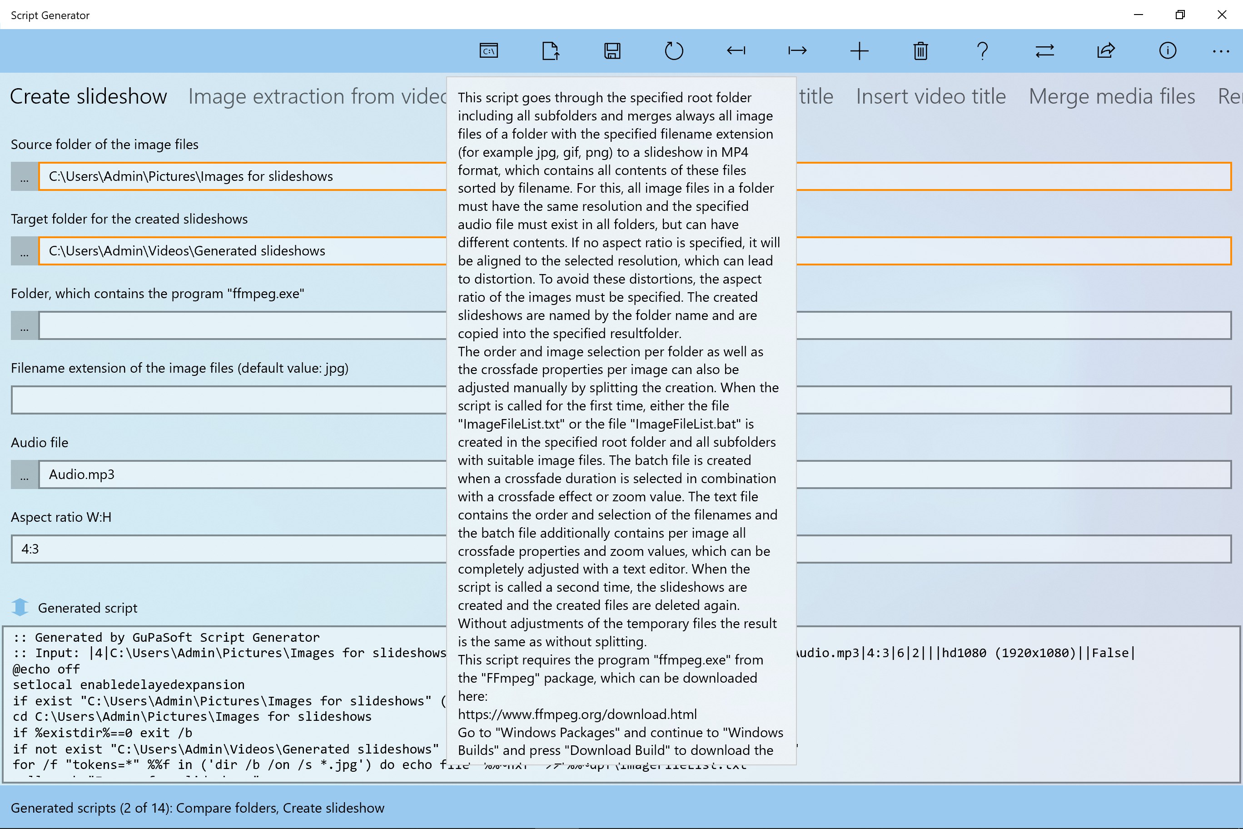
Task: Click the command prompt run icon
Action: (488, 51)
